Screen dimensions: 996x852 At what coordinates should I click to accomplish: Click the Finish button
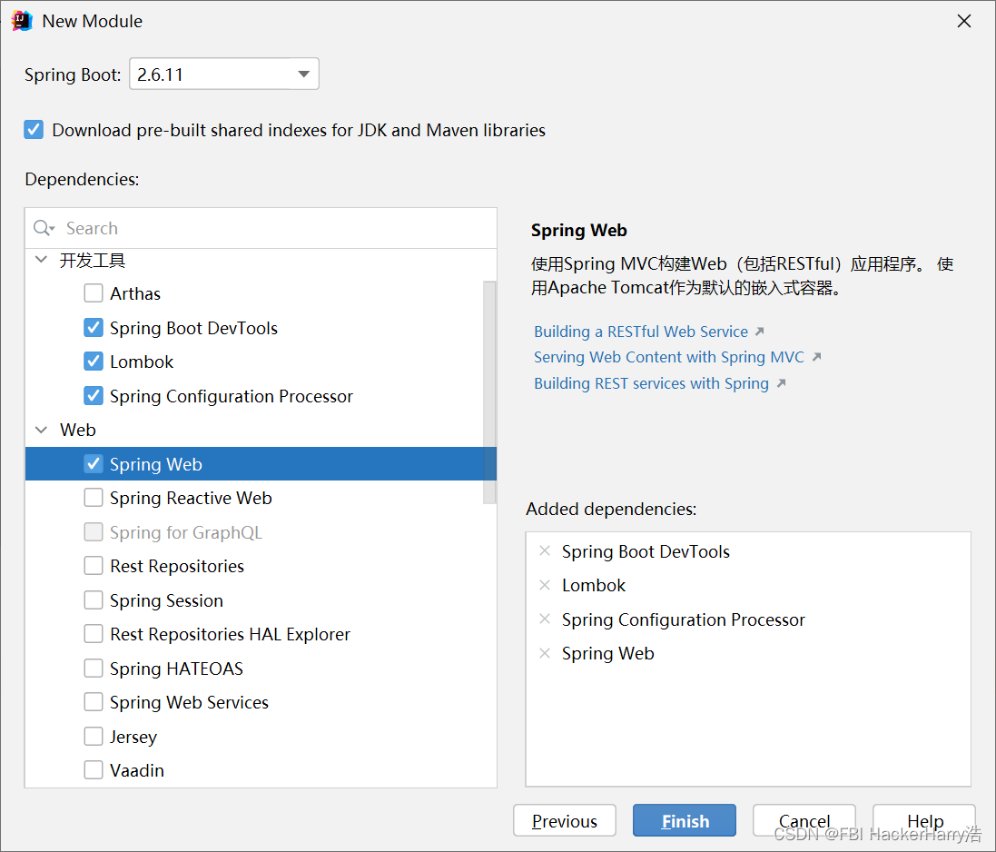(685, 821)
